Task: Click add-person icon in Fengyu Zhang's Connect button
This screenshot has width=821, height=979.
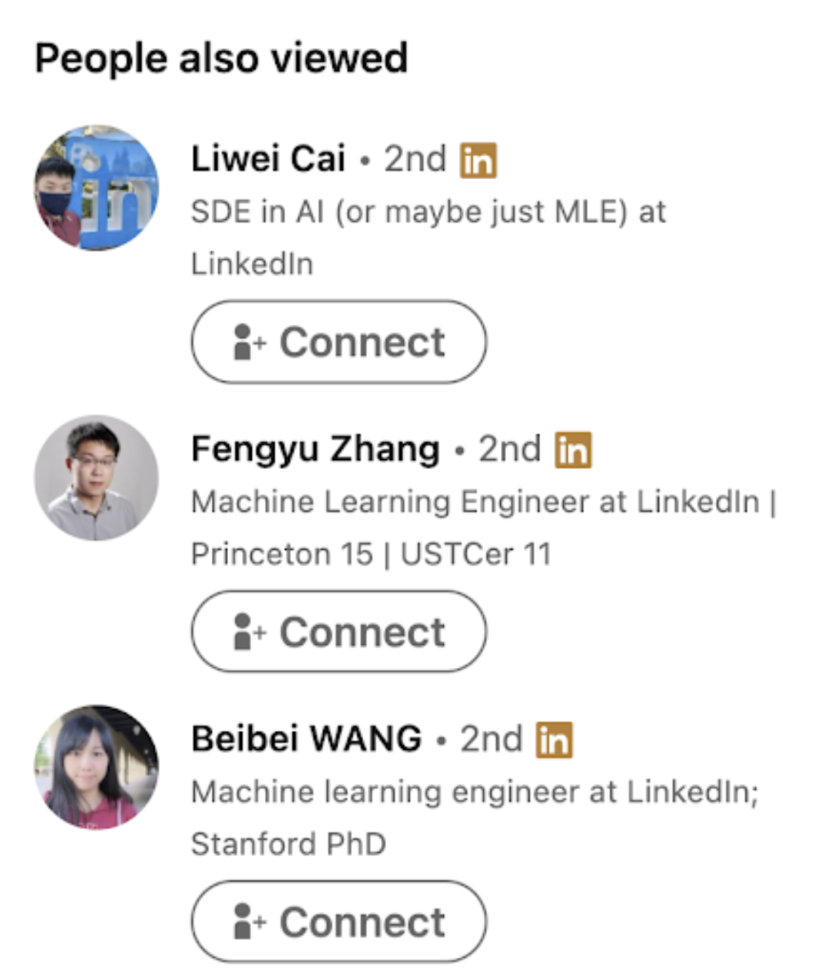Action: [248, 632]
